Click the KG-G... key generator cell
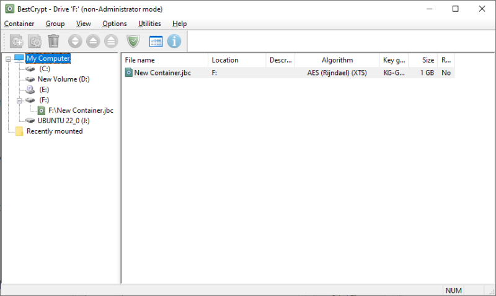 click(x=394, y=72)
